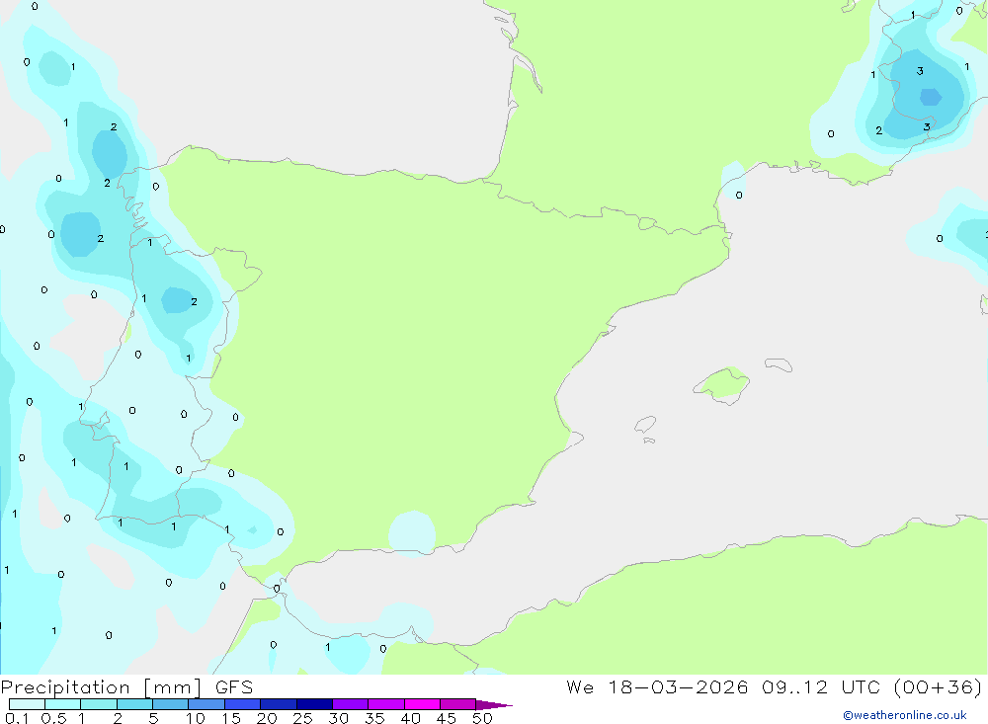Open the weatheronline.co.uk copyright link
This screenshot has height=724, width=988.
pos(905,715)
